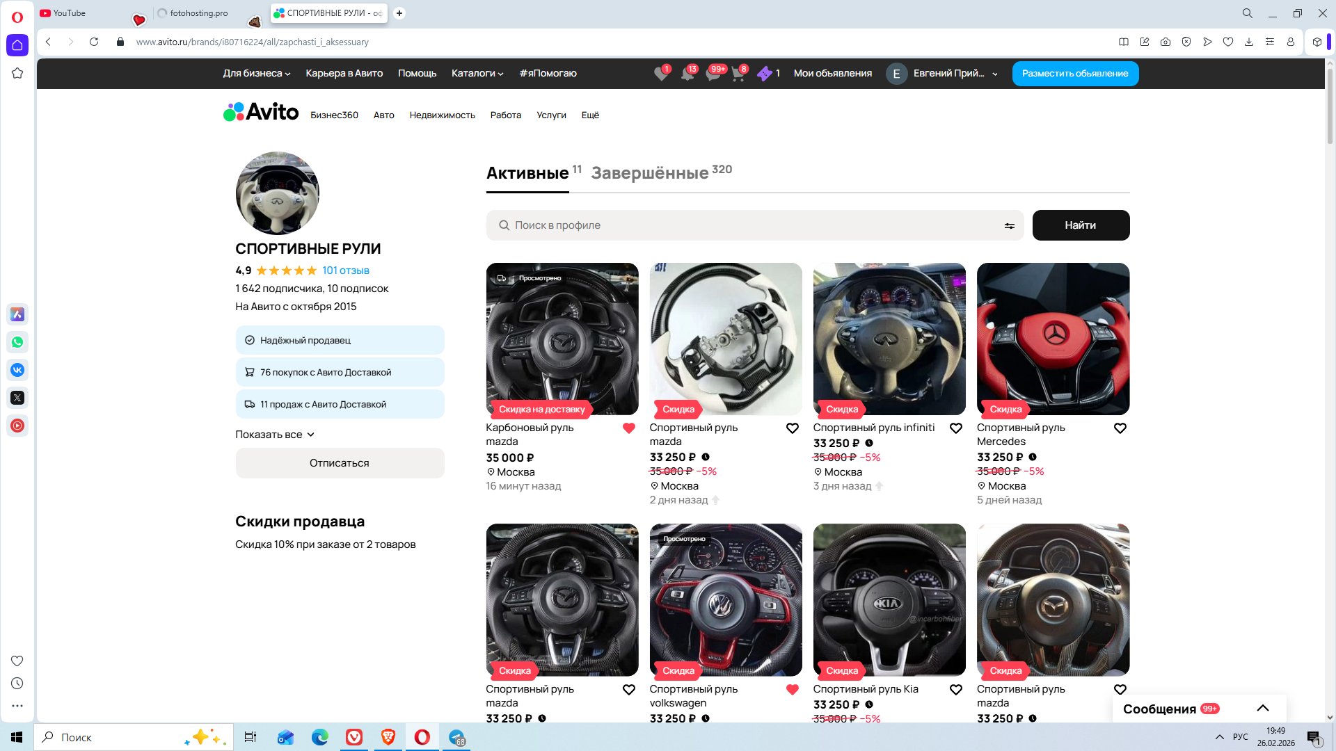
Task: Open VK in the Opera sidebar
Action: 17,370
